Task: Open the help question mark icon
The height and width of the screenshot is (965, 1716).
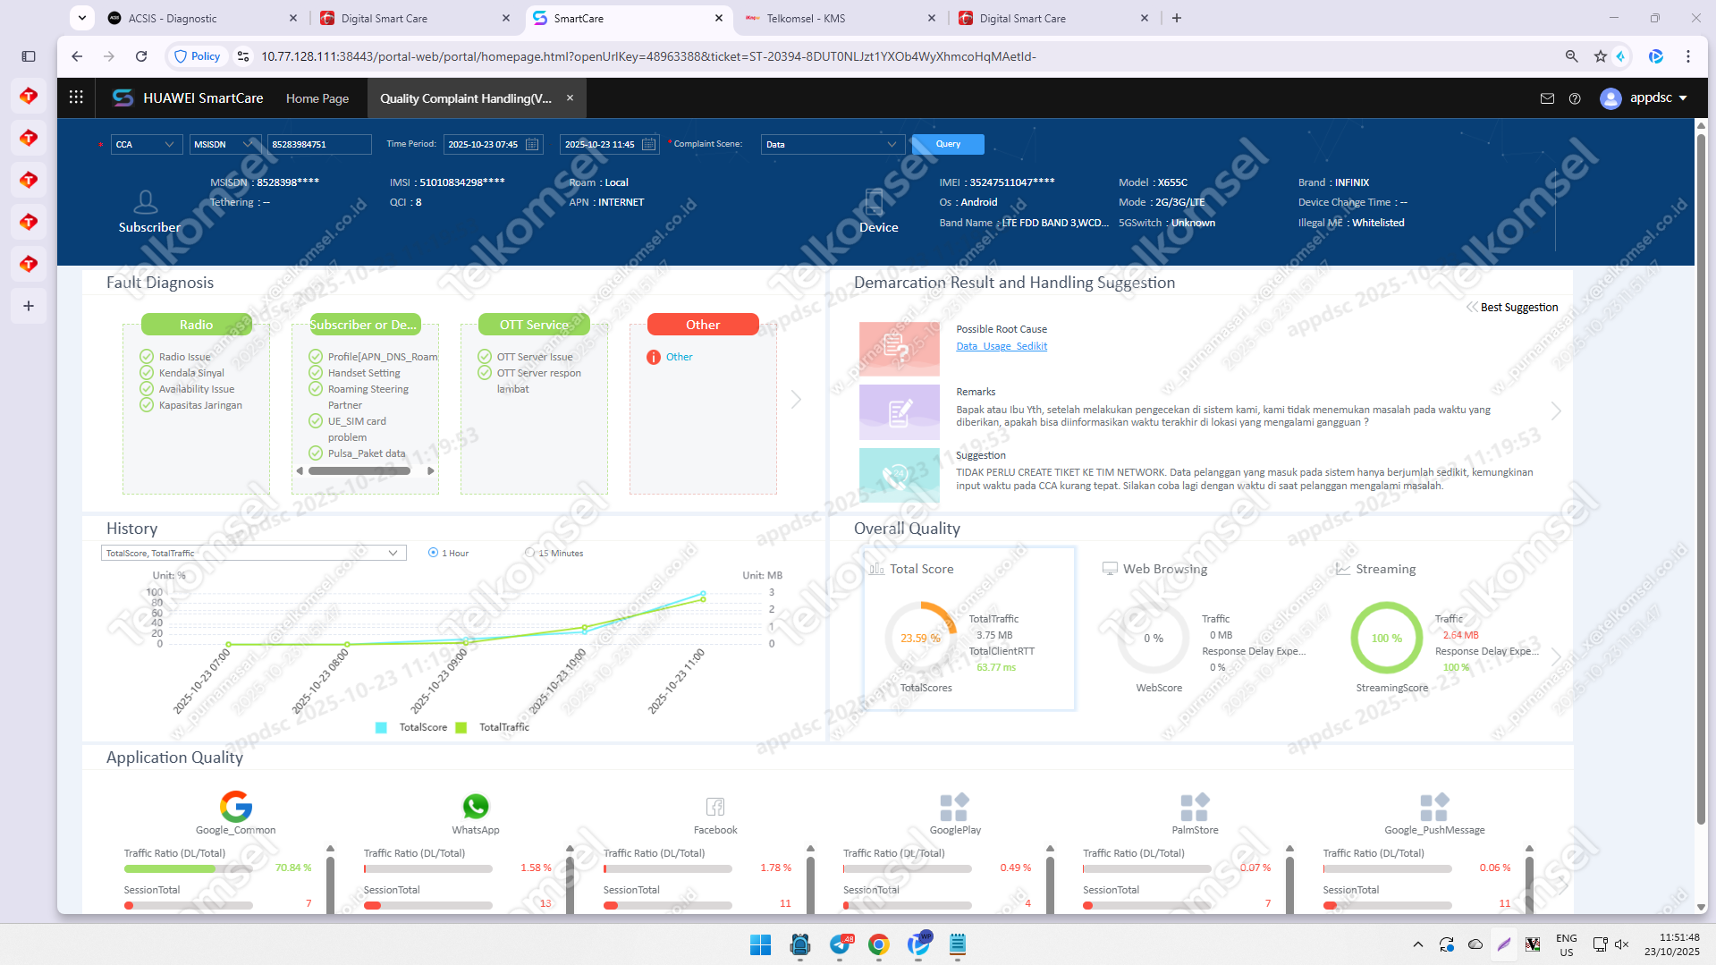Action: [x=1575, y=98]
